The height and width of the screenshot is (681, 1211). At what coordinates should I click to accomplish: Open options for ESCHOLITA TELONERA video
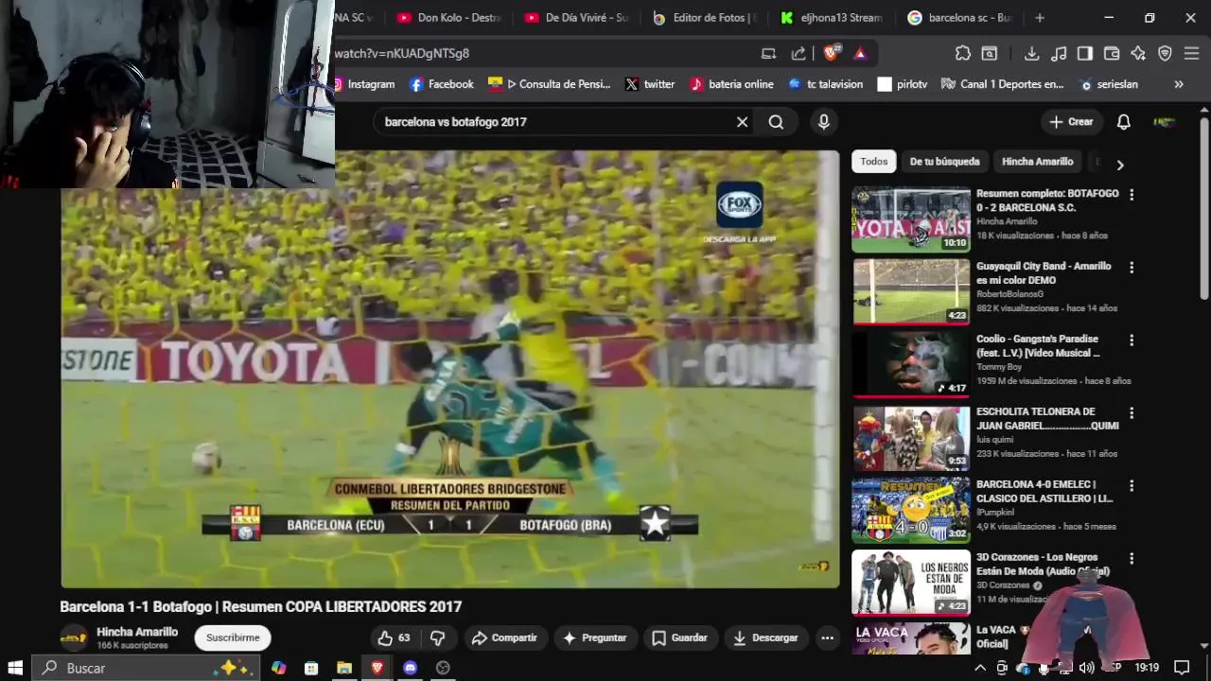click(x=1132, y=412)
